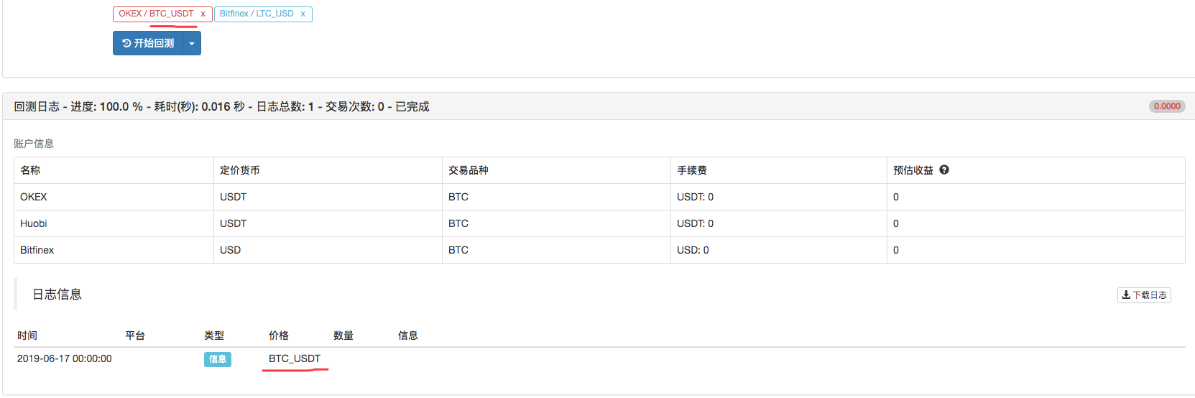Select the OKEX row name cell
The height and width of the screenshot is (398, 1195).
(x=34, y=197)
